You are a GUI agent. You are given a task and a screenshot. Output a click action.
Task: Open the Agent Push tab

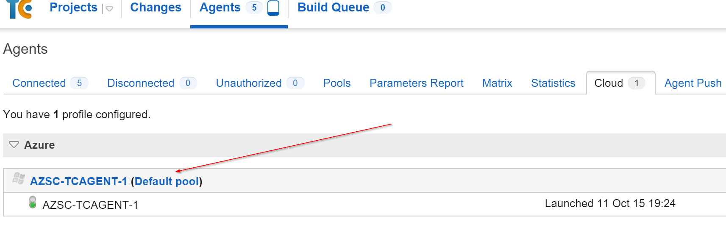(x=693, y=83)
